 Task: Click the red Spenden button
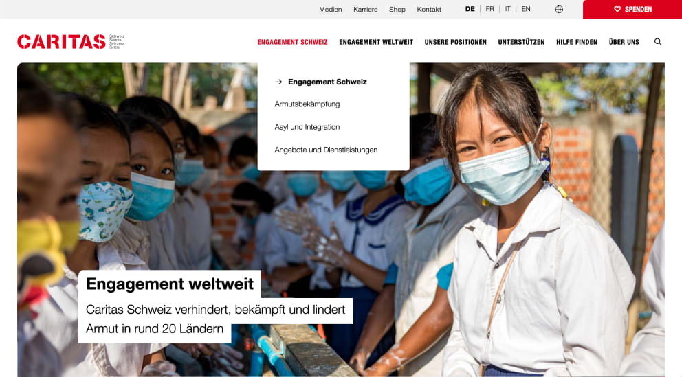(x=632, y=9)
